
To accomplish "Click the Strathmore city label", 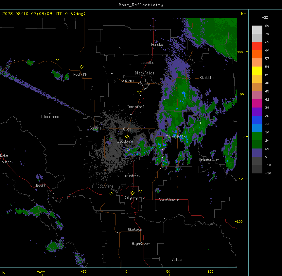I will [x=169, y=199].
